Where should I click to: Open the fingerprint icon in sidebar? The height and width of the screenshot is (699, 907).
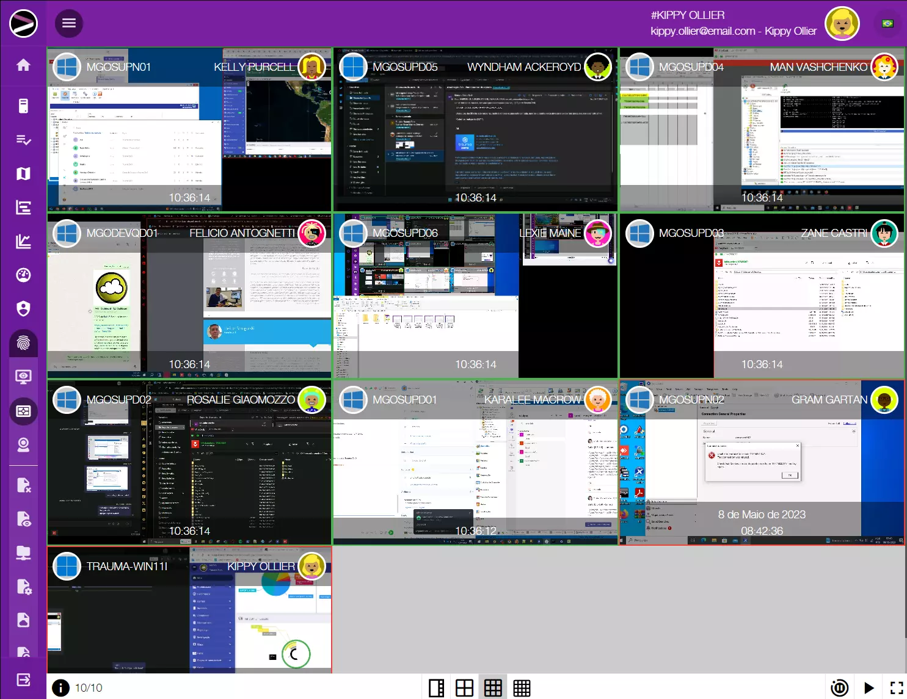pos(23,343)
